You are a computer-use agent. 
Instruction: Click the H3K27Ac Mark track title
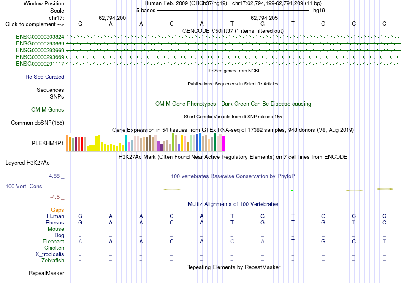coord(233,157)
